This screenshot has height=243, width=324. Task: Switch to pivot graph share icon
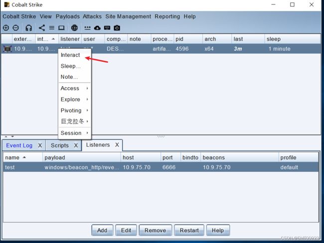[x=42, y=28]
